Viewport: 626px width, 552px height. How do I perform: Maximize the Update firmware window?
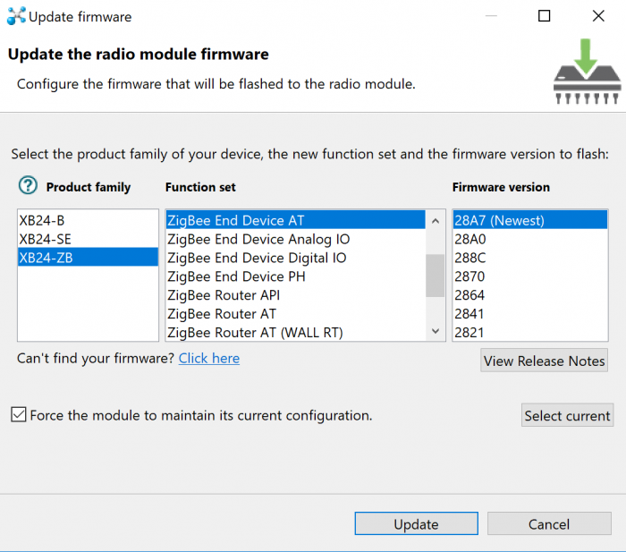click(544, 16)
